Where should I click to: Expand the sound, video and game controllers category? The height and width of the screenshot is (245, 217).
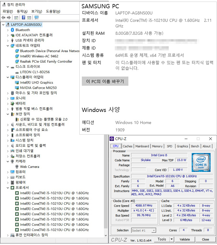pos(8,125)
